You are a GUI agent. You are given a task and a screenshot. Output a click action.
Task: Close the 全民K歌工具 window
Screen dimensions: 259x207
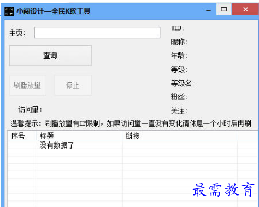[245, 9]
